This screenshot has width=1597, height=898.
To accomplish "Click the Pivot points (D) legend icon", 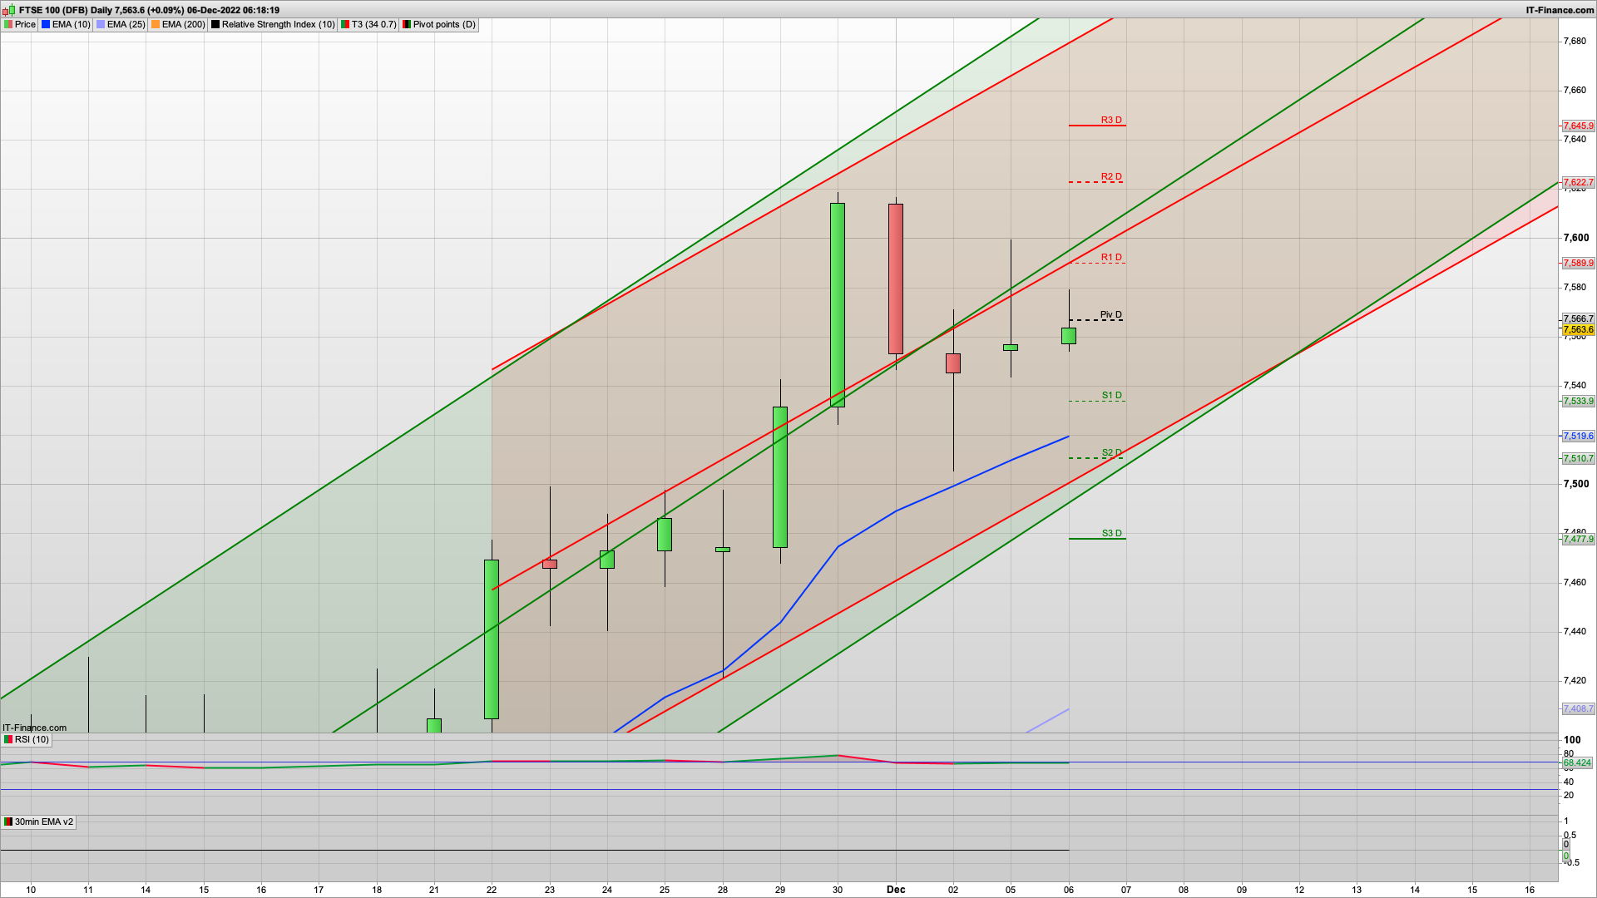I will (x=408, y=24).
